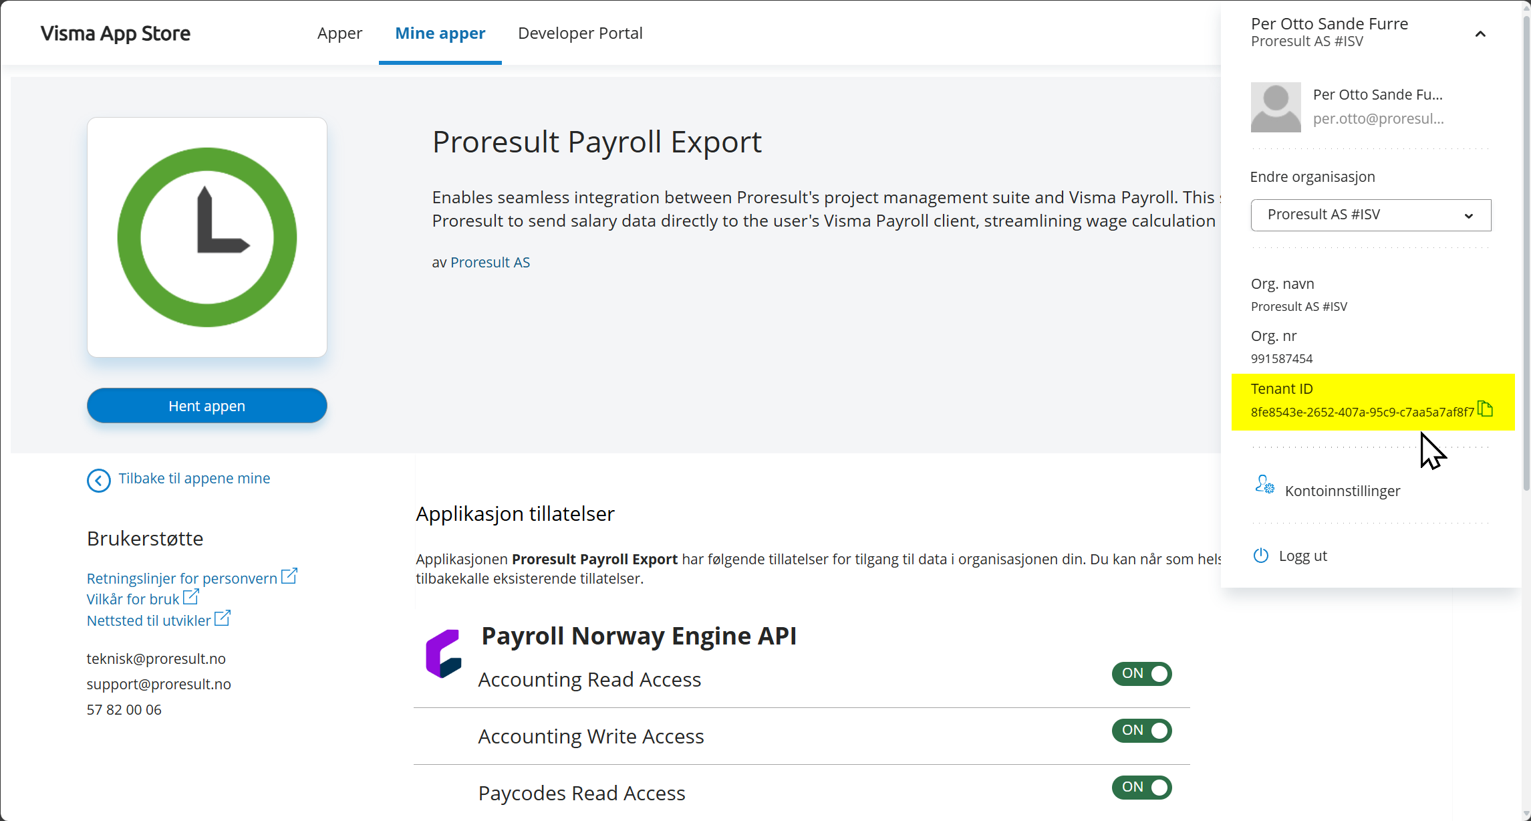1531x821 pixels.
Task: Click Tilbake til appene mine link
Action: click(194, 479)
